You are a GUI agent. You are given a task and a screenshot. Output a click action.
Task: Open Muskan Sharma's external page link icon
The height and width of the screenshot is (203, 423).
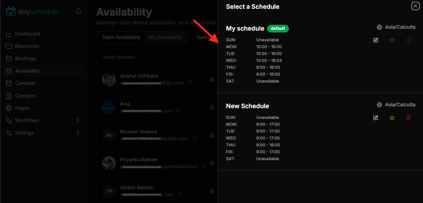[x=194, y=139]
